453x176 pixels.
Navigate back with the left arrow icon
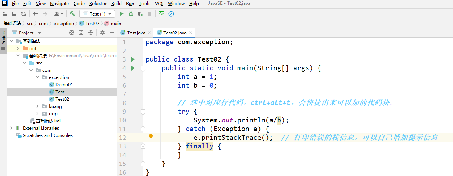(35, 14)
